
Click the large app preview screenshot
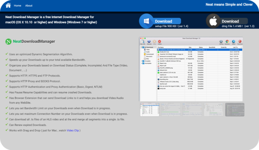coord(191,69)
